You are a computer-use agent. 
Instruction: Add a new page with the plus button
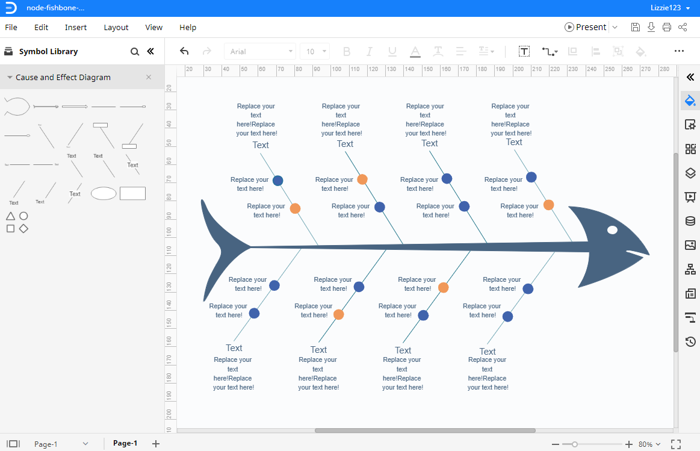156,444
